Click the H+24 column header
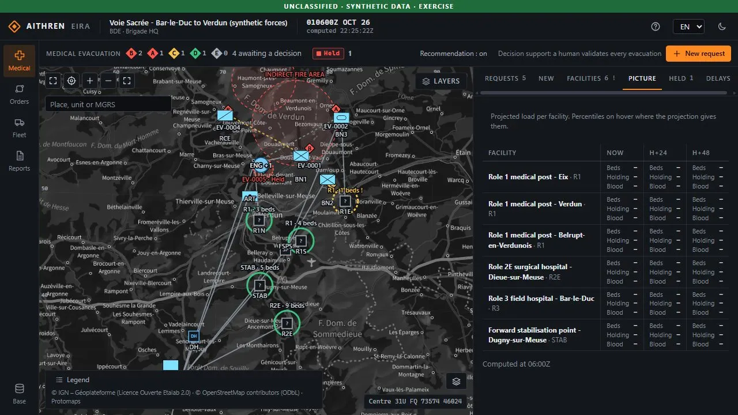The image size is (738, 415). pyautogui.click(x=658, y=153)
